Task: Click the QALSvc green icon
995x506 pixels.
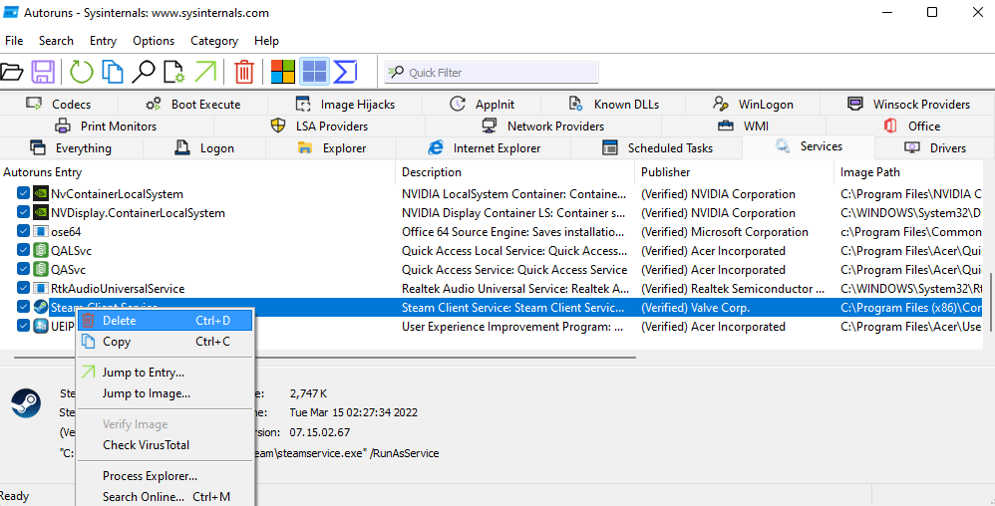Action: tap(41, 251)
